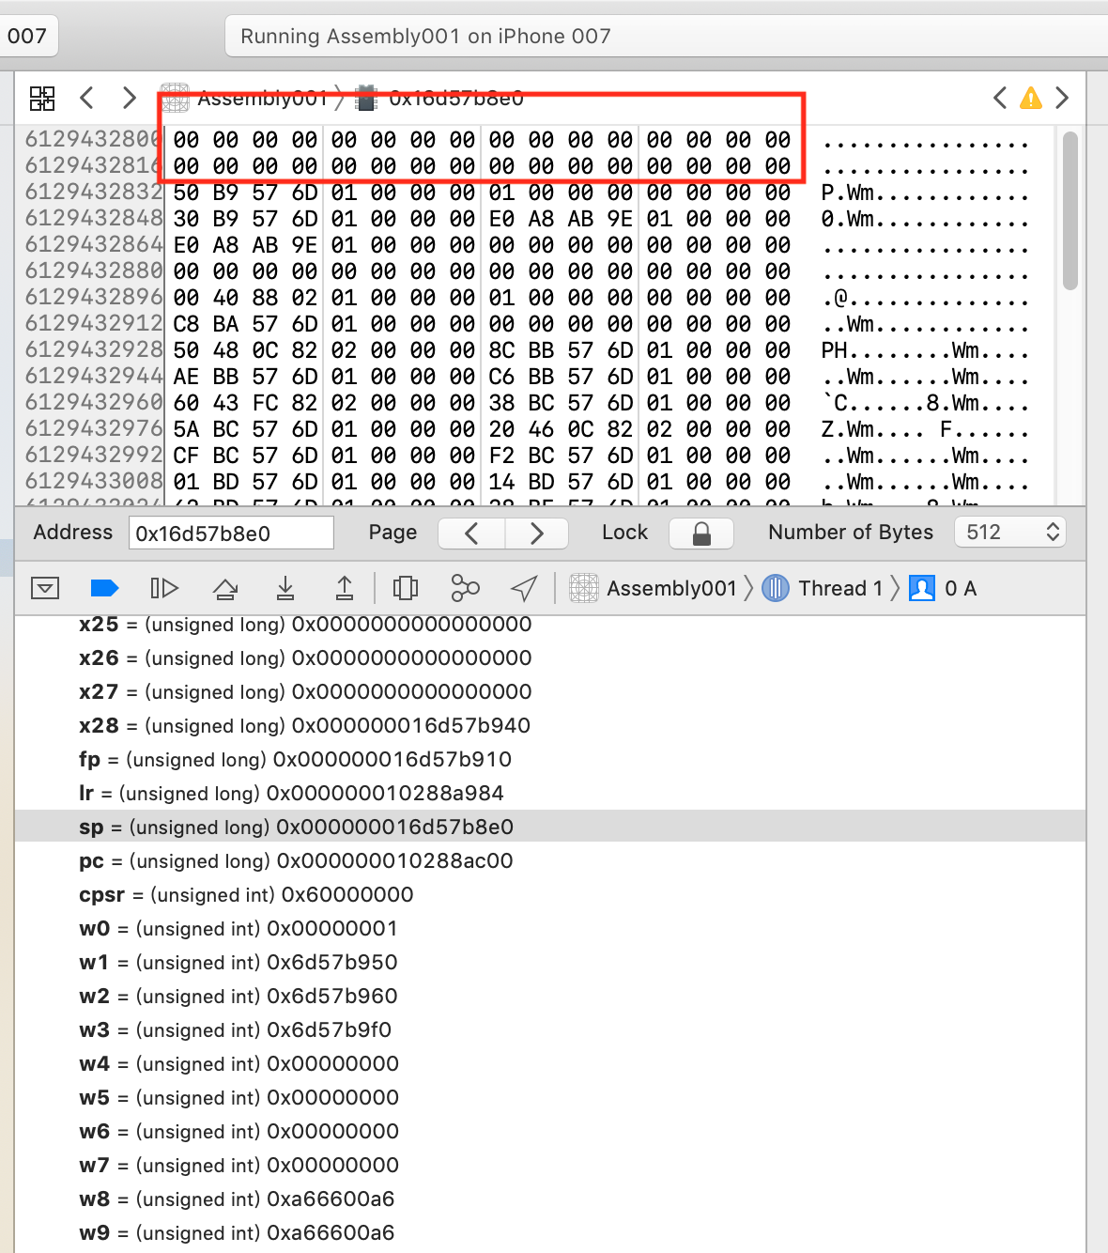Open Debug View Hierarchy
The width and height of the screenshot is (1108, 1253).
(406, 588)
